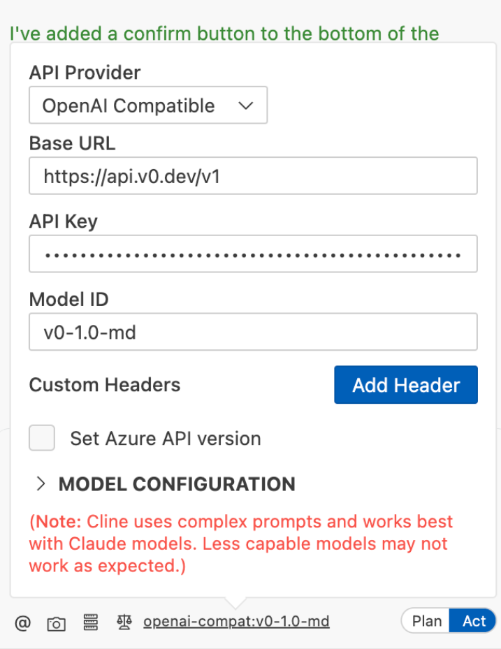Open the openai-compat:v0-1.0-md model selector
Viewport: 501px width, 649px height.
point(236,622)
